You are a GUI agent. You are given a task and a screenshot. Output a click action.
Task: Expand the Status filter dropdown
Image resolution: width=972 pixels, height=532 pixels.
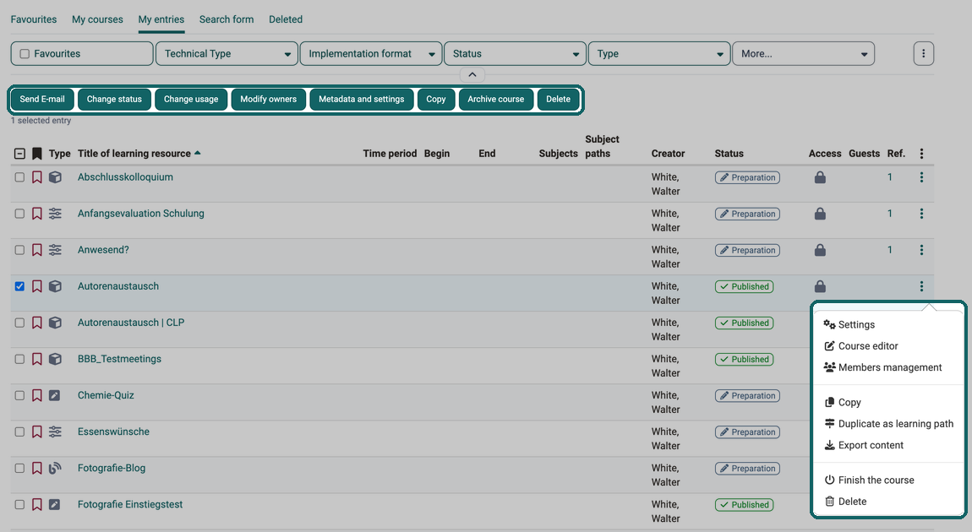515,54
